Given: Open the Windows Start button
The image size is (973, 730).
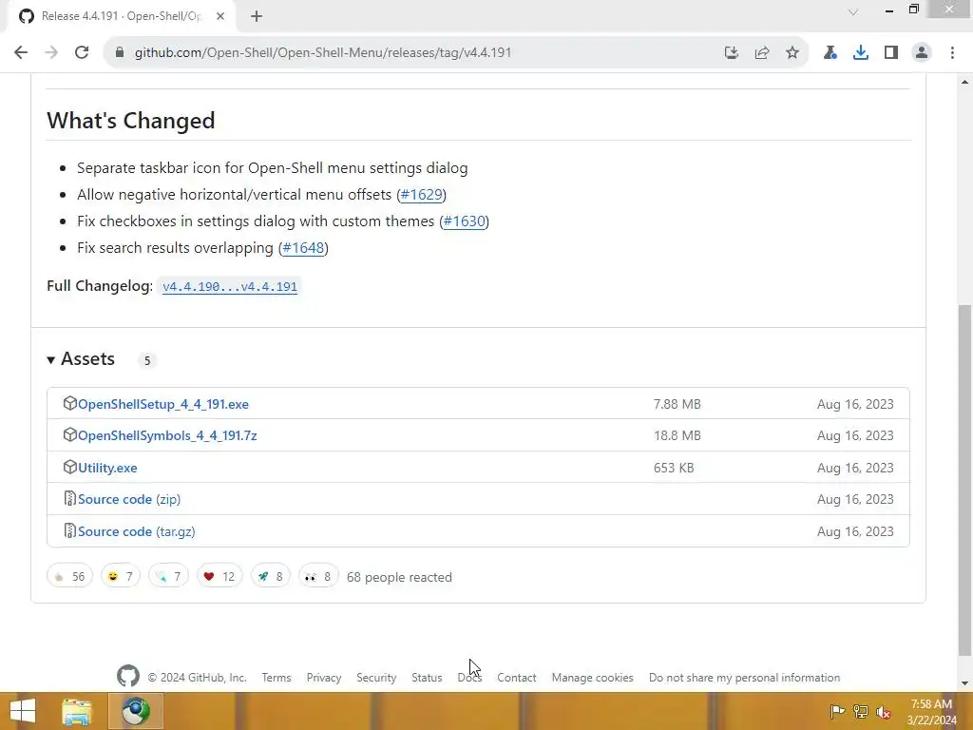Looking at the screenshot, I should tap(23, 711).
